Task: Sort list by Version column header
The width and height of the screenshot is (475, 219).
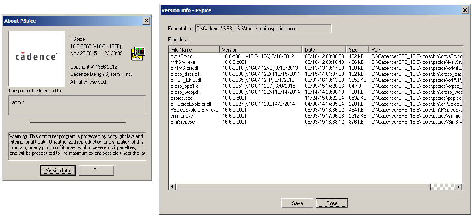Action: (261, 49)
